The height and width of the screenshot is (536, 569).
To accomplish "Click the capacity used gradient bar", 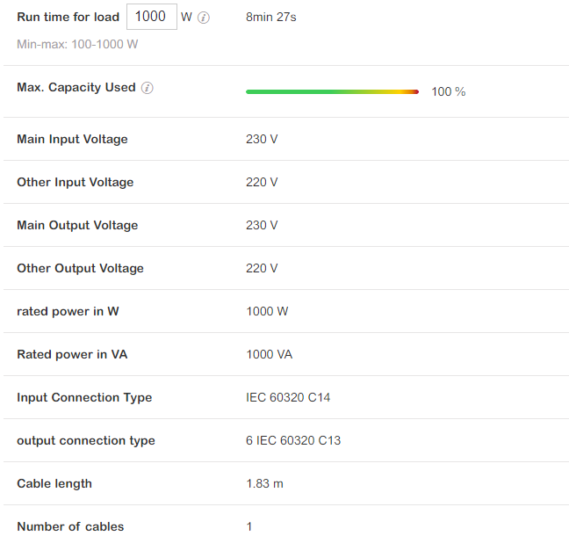I will pos(332,91).
